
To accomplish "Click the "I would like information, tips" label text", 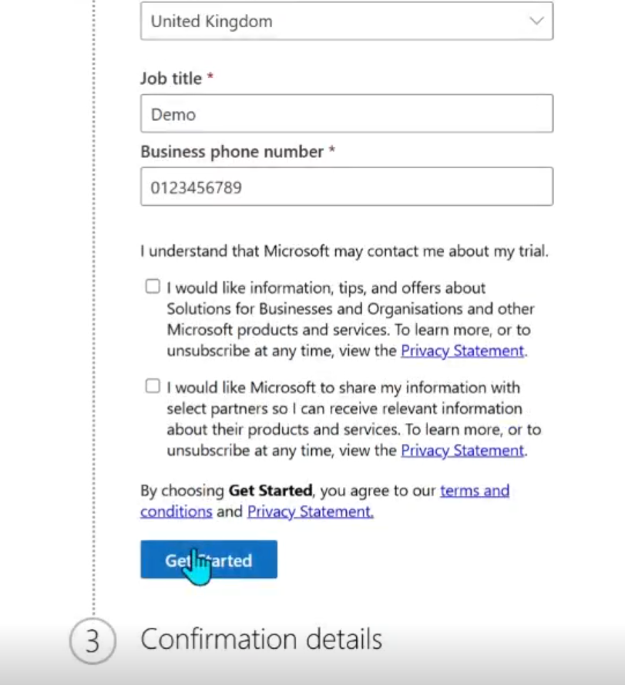I will pos(326,288).
